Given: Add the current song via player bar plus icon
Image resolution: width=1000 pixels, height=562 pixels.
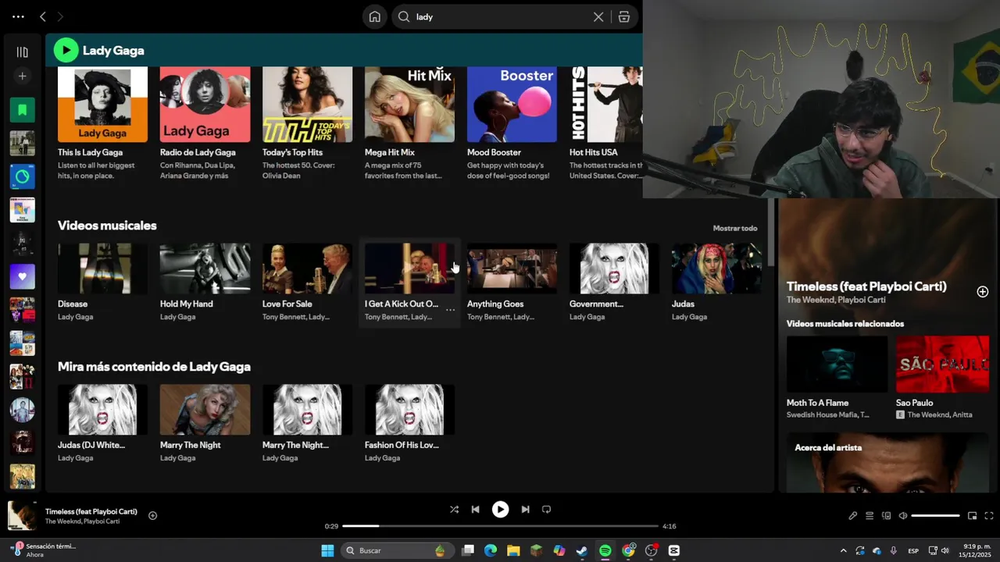Looking at the screenshot, I should 152,515.
